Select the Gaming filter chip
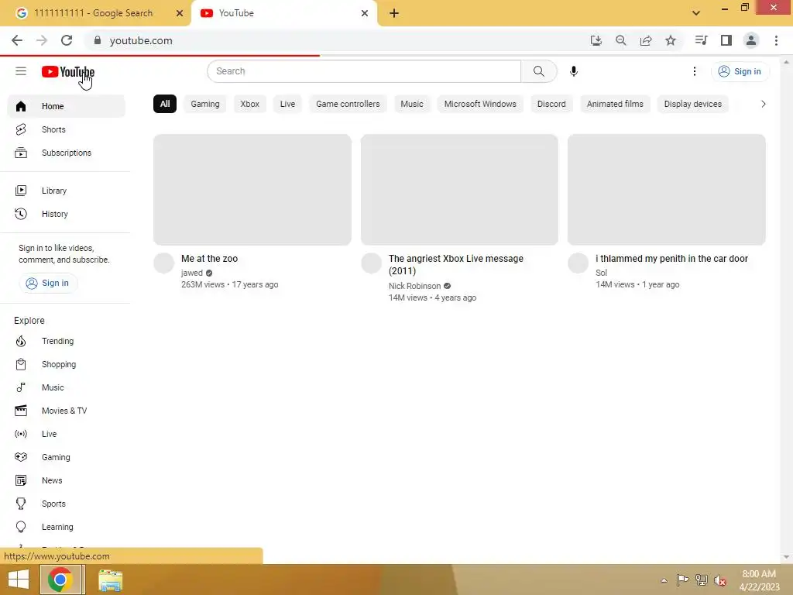 [204, 104]
